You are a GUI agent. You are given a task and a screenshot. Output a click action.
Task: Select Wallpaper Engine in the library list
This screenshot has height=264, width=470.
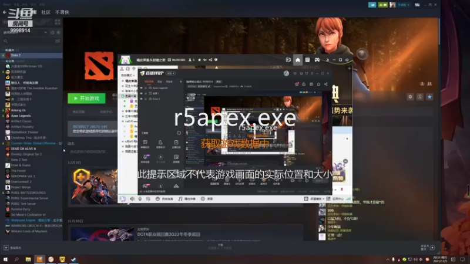32,221
